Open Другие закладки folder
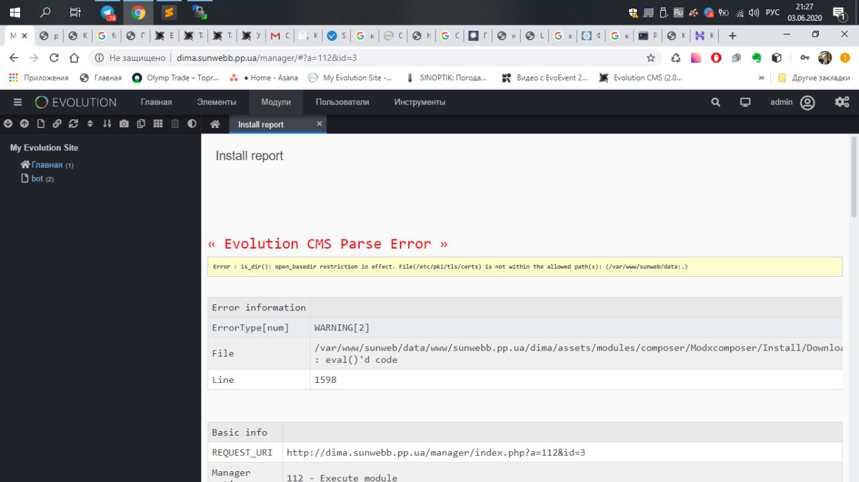The width and height of the screenshot is (859, 482). point(813,78)
